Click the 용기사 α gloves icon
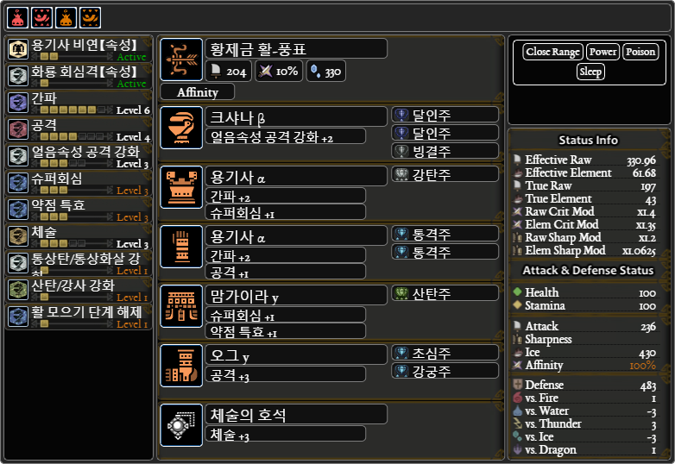 click(x=181, y=247)
